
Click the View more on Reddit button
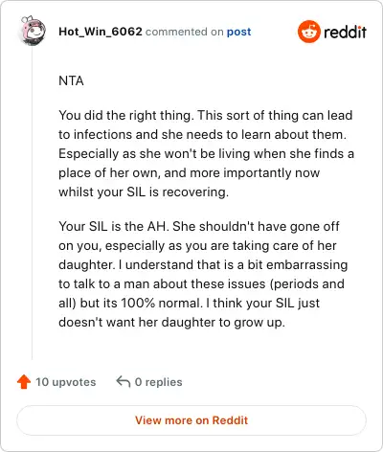tap(191, 420)
